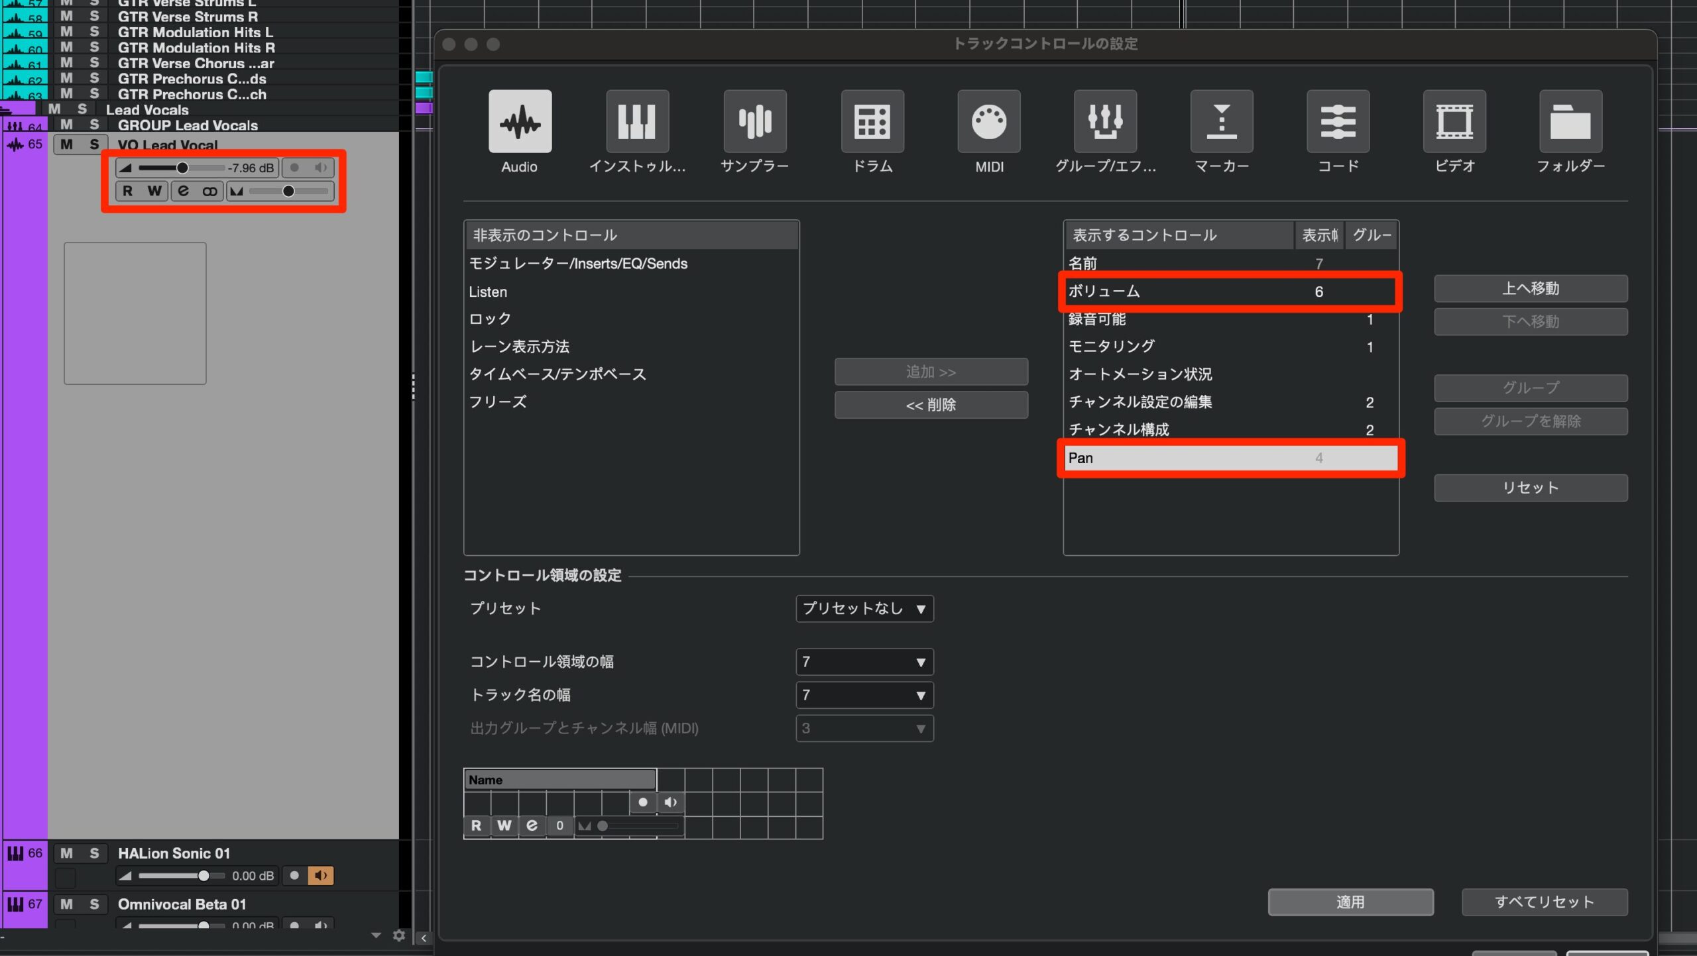1697x956 pixels.
Task: Click the VO Lead Vocal volume slider
Action: (182, 168)
